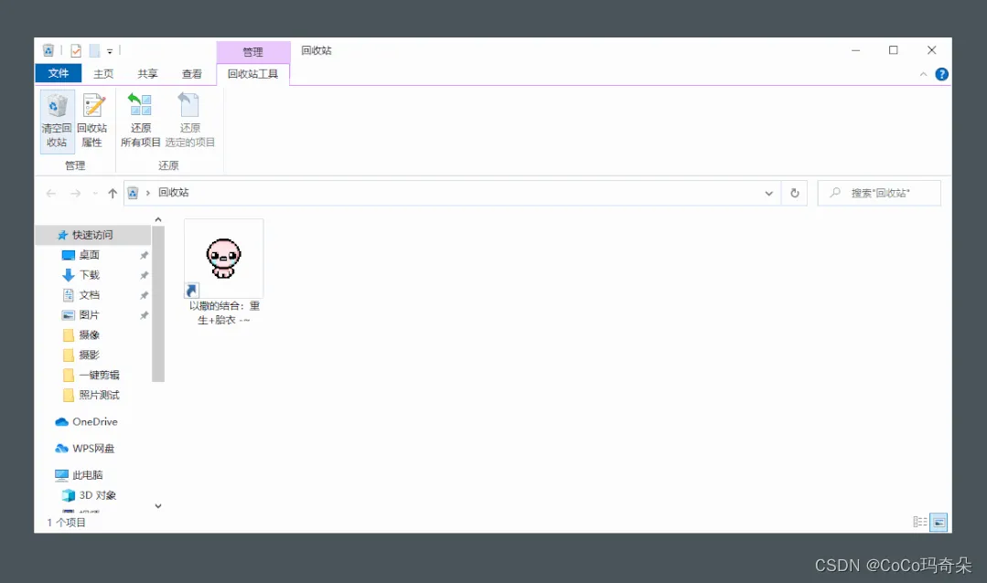Open 文档 (Documents) in navigation pane
This screenshot has height=583, width=987.
pos(89,295)
